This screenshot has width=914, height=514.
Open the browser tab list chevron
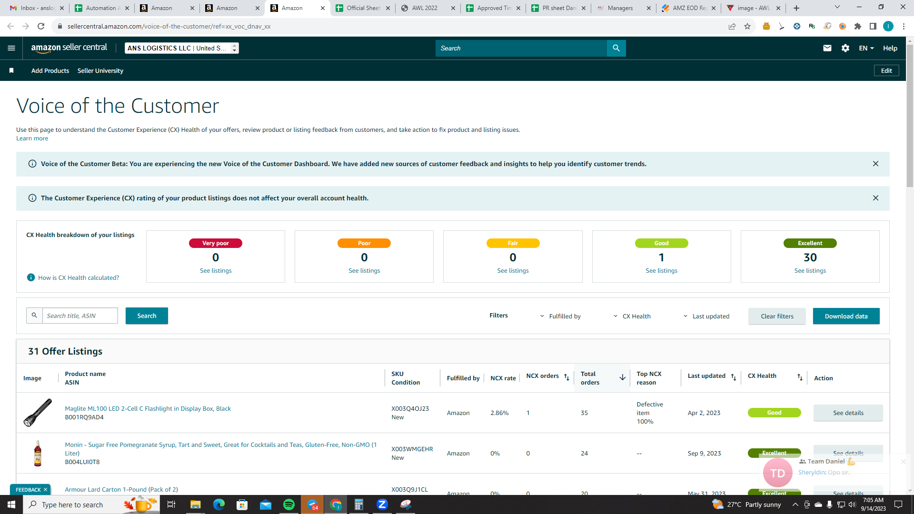[x=837, y=7]
